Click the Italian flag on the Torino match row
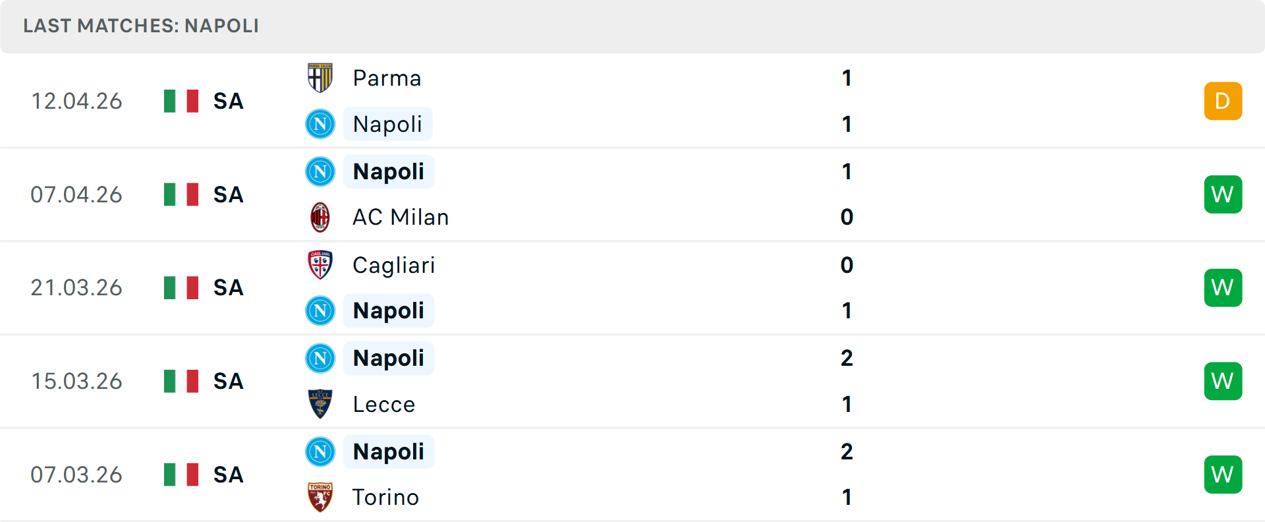The image size is (1265, 522). pos(181,474)
